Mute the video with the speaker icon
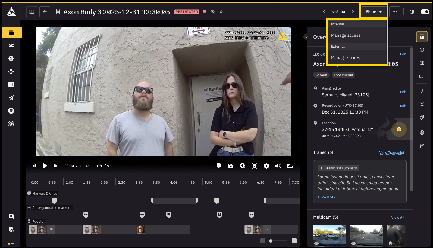Image resolution: width=433 pixels, height=248 pixels. pos(278,166)
